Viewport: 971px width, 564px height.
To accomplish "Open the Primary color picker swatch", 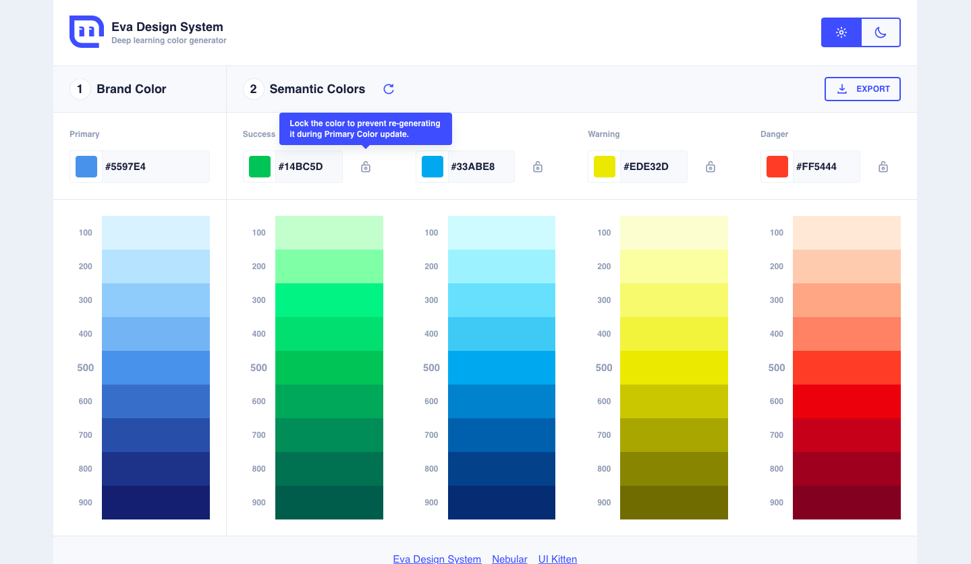I will pyautogui.click(x=86, y=167).
